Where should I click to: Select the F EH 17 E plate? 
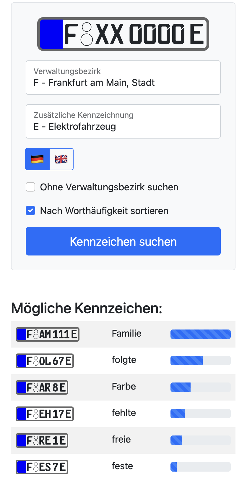[45, 414]
